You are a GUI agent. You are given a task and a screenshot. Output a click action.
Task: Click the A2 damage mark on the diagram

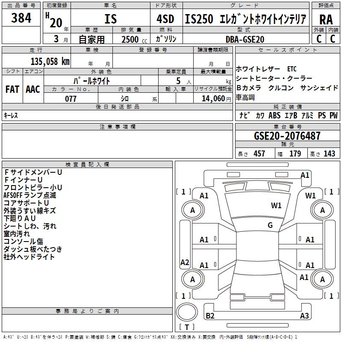click(185, 262)
